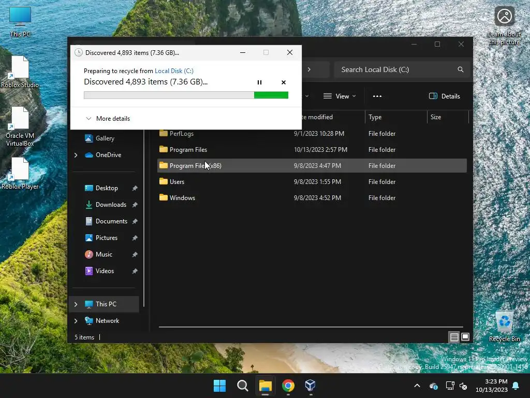
Task: Click the pin icon beside Downloads
Action: pos(135,205)
